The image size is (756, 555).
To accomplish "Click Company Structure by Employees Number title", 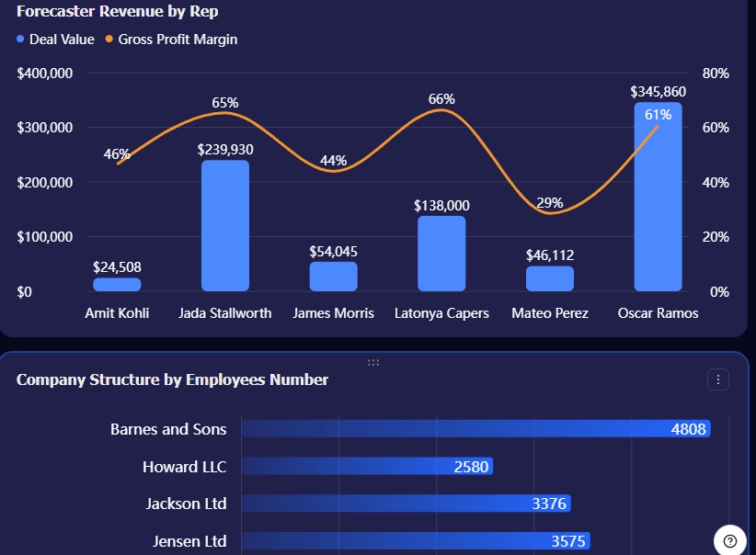I will 172,379.
